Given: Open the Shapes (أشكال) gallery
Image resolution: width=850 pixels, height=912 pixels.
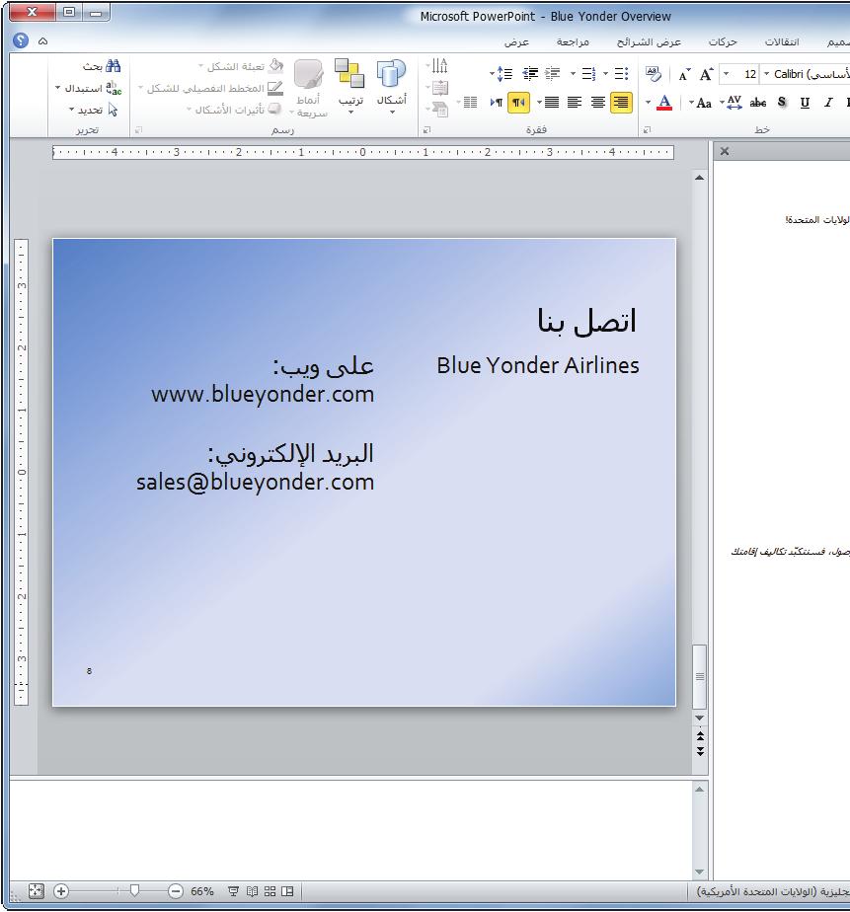Looking at the screenshot, I should (391, 86).
